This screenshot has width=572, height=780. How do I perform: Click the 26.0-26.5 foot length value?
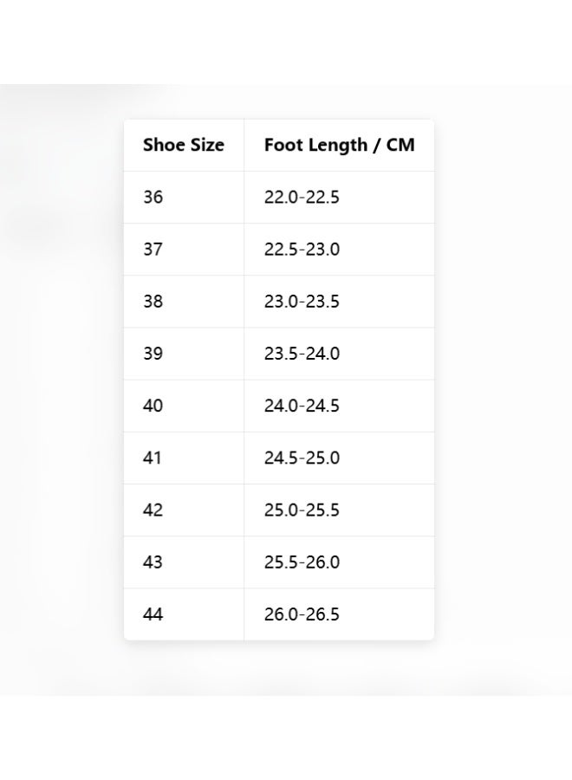pyautogui.click(x=302, y=614)
